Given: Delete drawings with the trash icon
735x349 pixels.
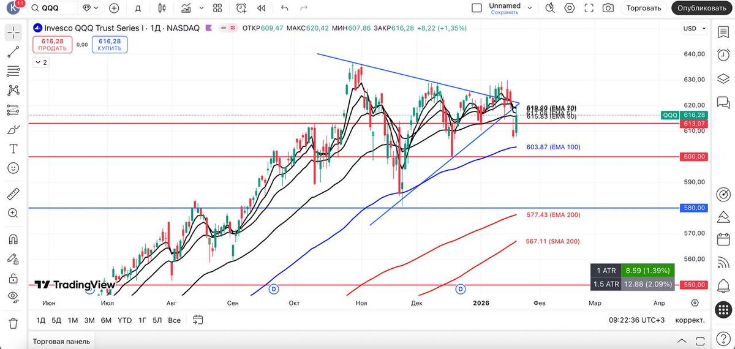Looking at the screenshot, I should pos(13,323).
